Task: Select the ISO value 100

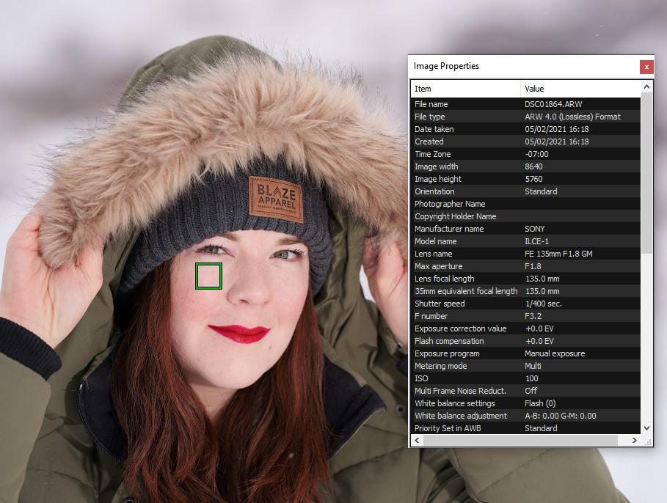Action: point(531,378)
